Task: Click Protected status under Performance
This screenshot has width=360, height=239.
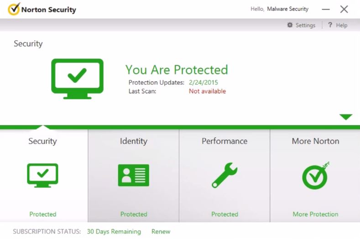Action: [224, 214]
